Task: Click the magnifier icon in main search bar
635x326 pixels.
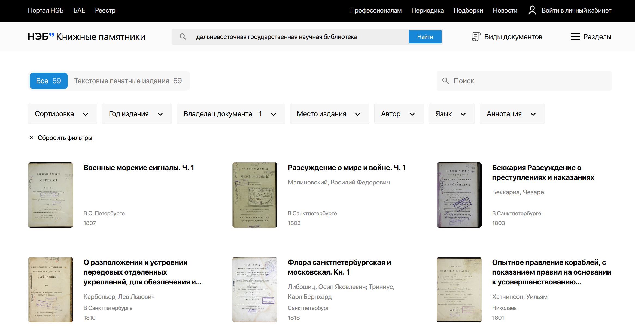Action: (x=183, y=37)
